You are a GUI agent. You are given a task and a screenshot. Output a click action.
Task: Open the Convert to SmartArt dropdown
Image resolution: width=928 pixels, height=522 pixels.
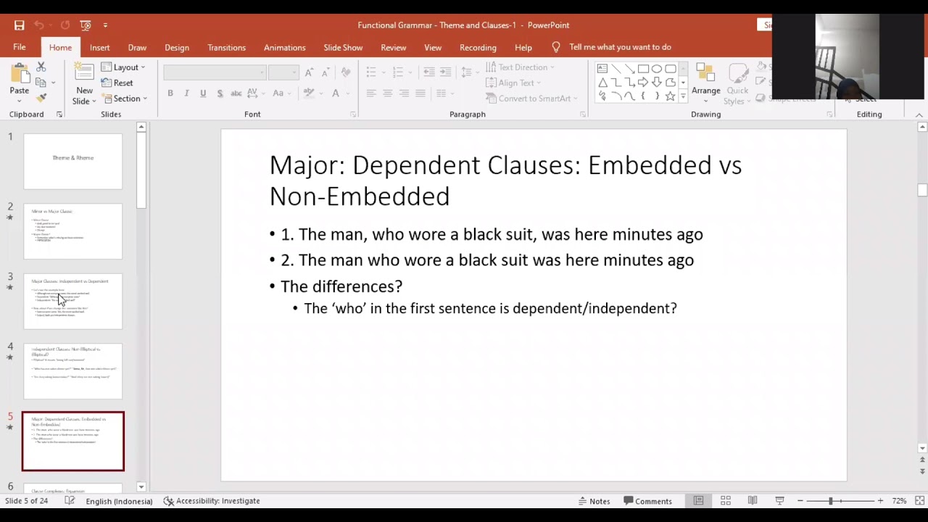531,99
